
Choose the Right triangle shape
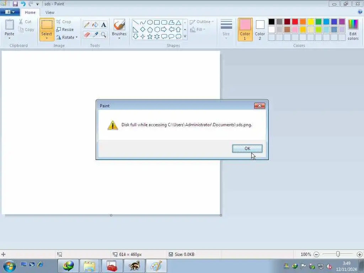(136, 30)
